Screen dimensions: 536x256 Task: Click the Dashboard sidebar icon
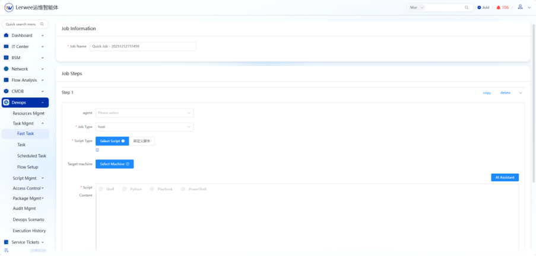[7, 36]
